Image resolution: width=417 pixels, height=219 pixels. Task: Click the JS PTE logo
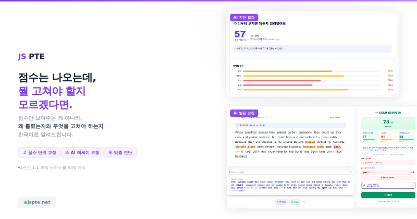pyautogui.click(x=31, y=57)
